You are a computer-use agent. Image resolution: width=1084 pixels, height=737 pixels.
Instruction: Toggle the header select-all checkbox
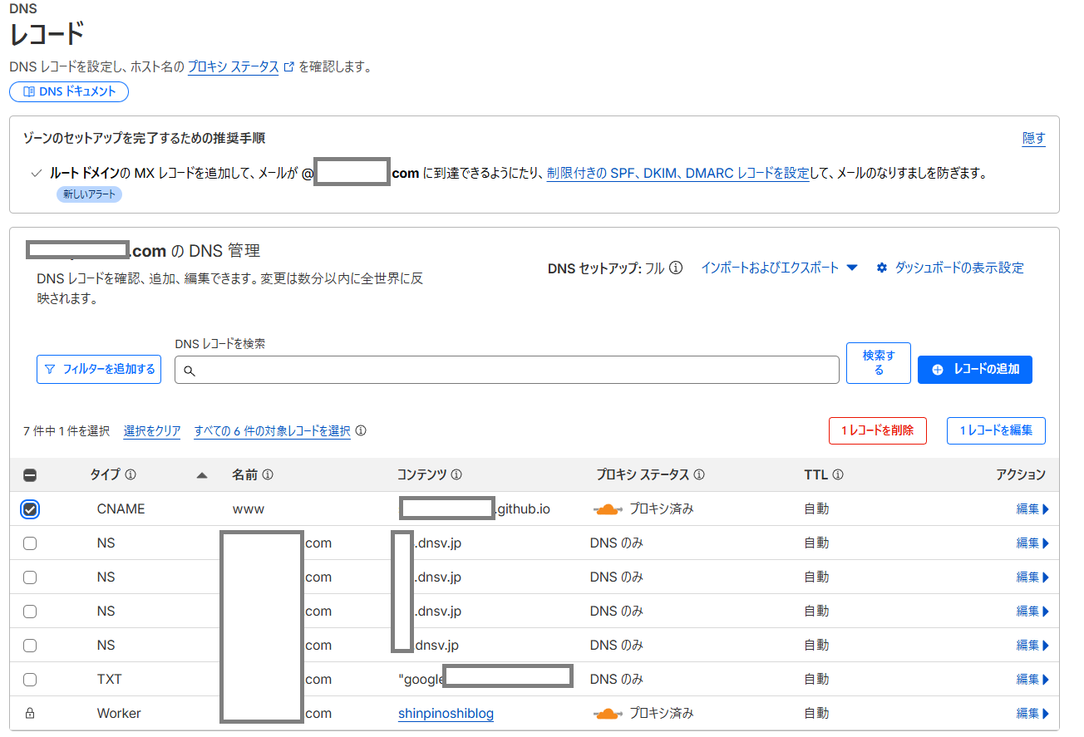pyautogui.click(x=30, y=475)
